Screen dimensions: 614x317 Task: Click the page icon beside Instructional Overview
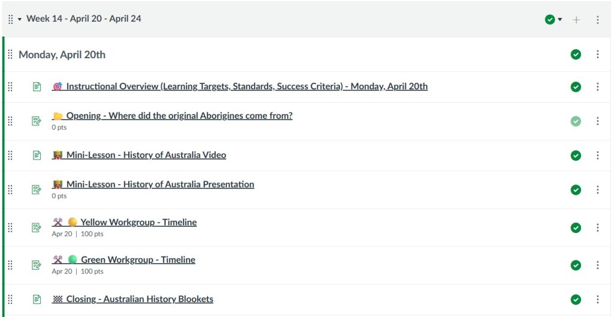tap(37, 86)
